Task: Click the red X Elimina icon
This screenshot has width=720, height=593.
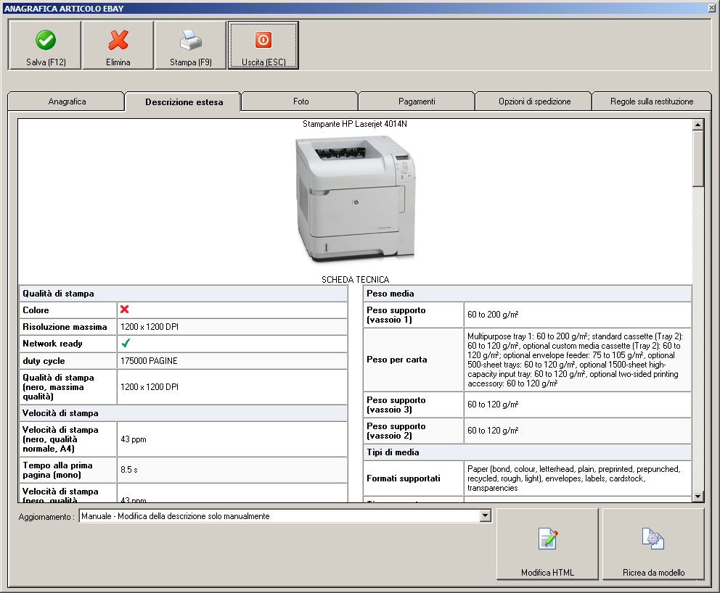Action: pos(118,40)
